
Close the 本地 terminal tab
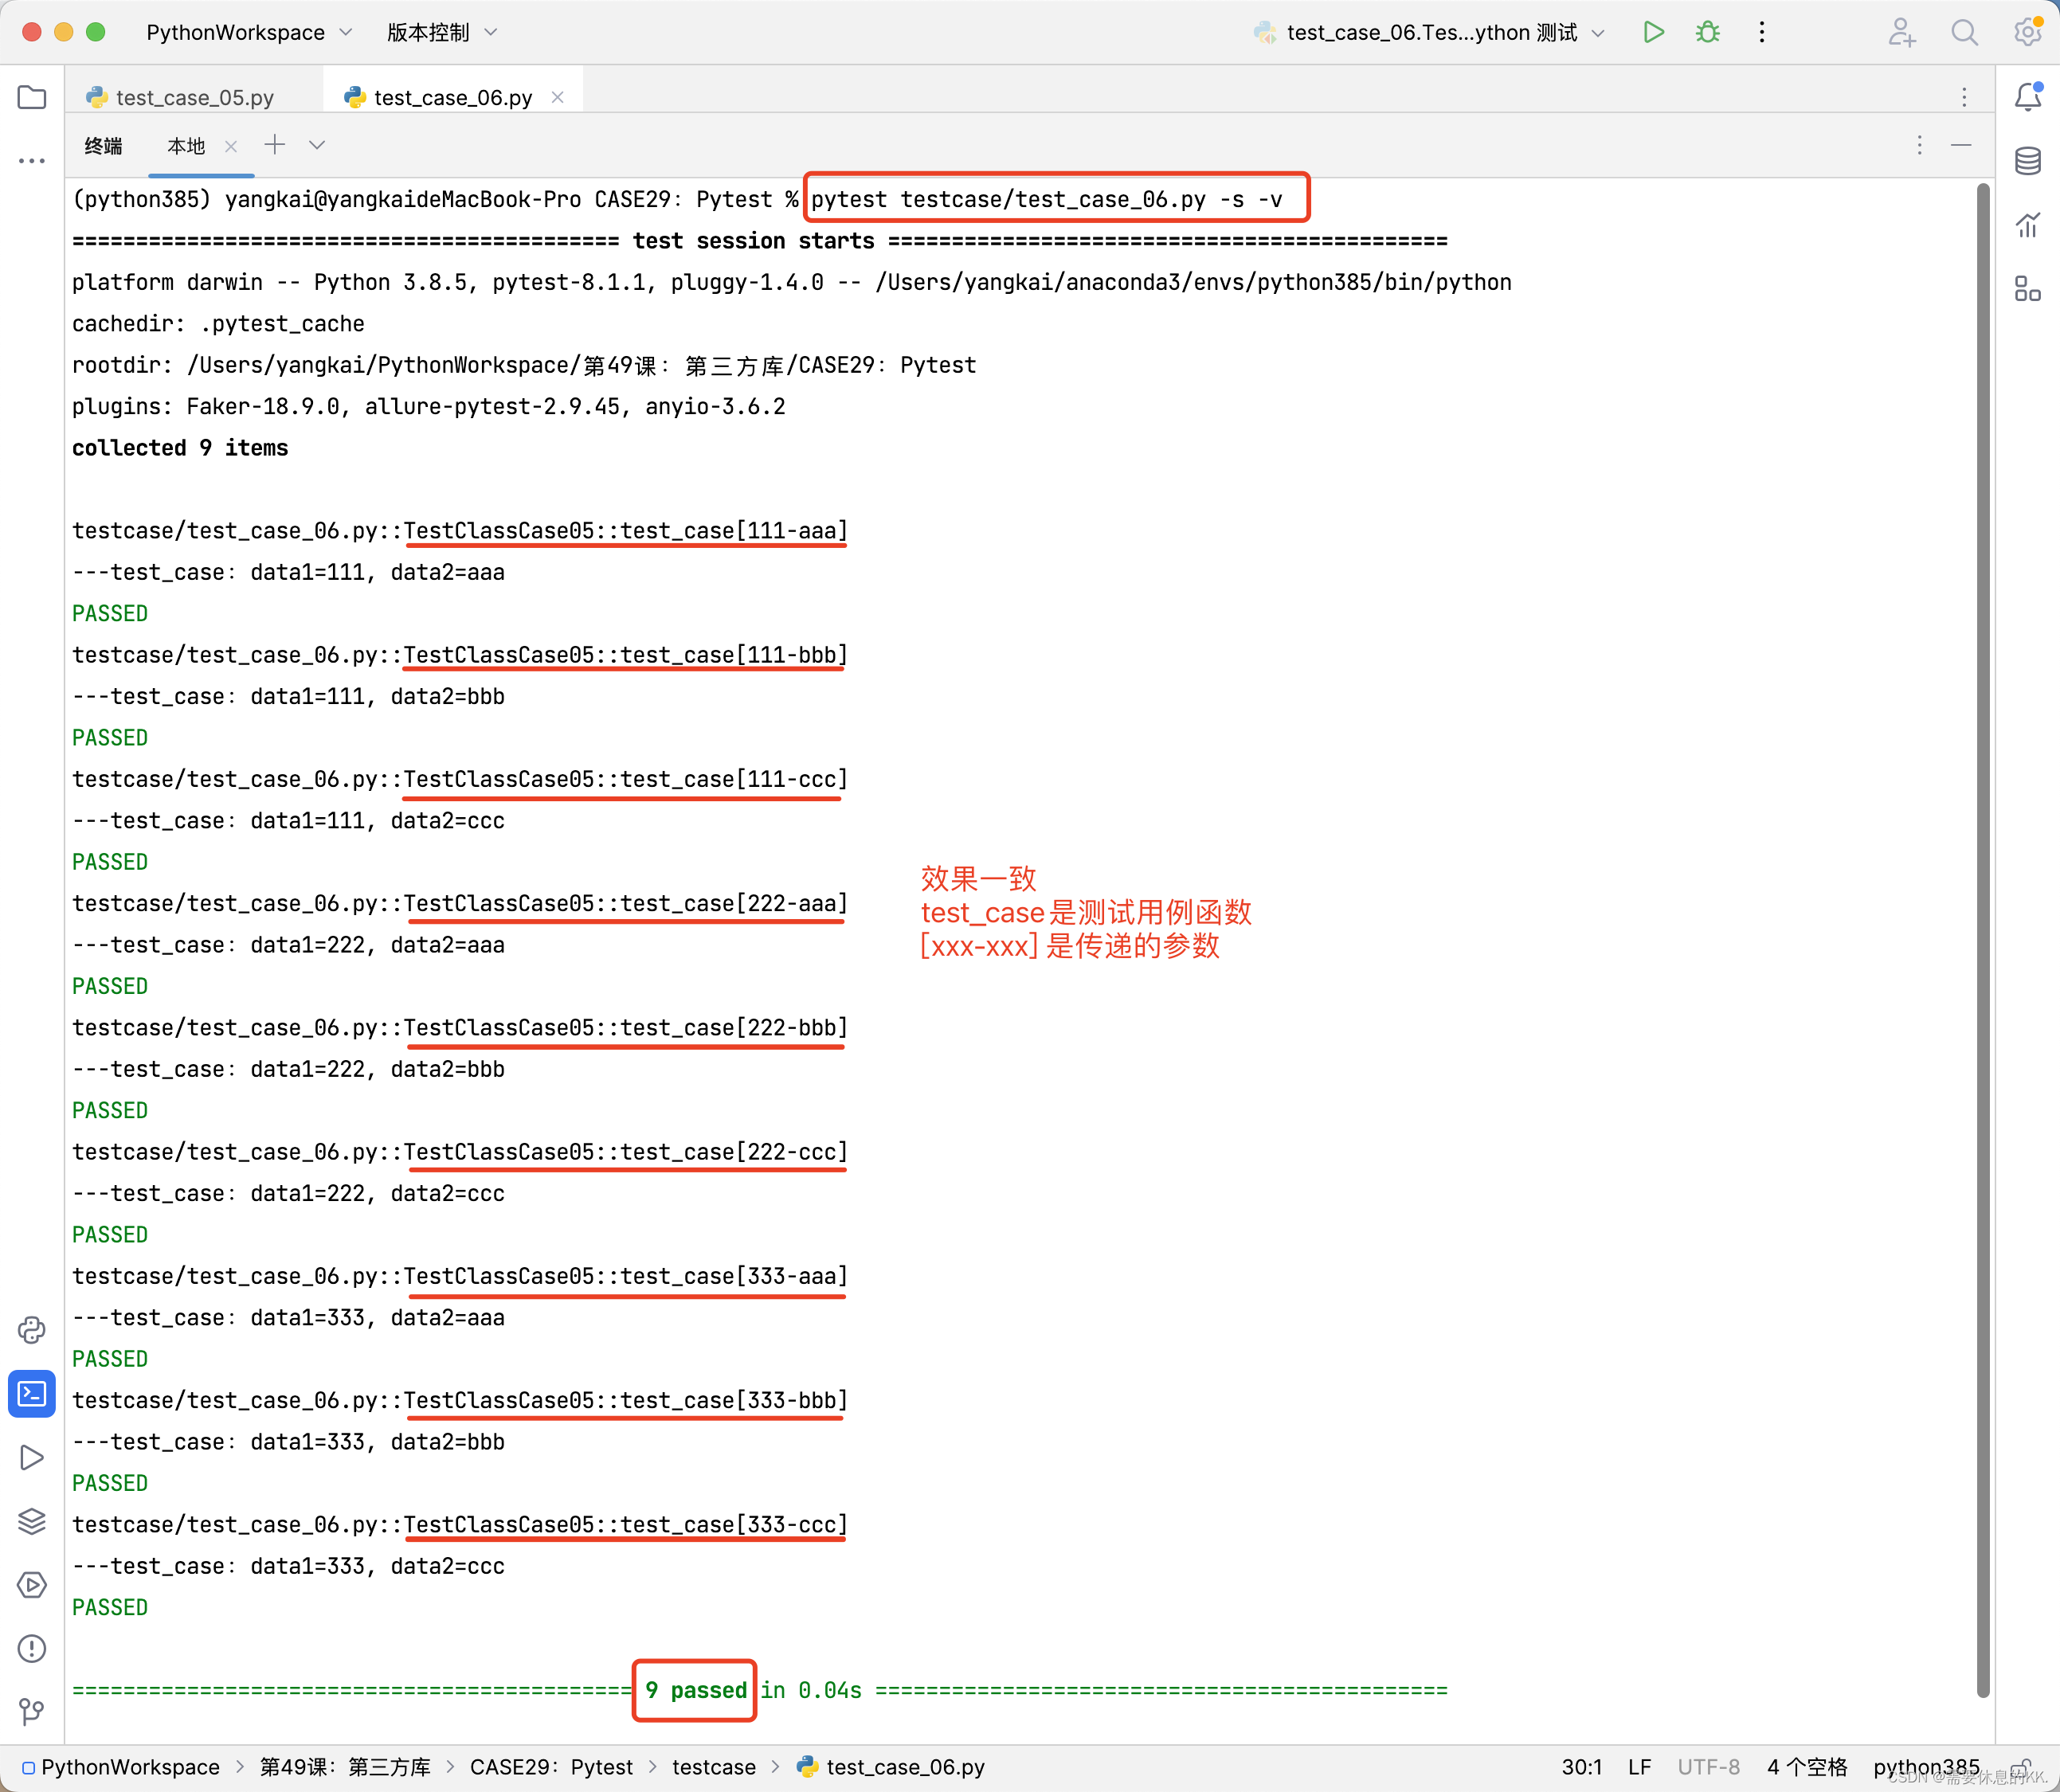(231, 146)
